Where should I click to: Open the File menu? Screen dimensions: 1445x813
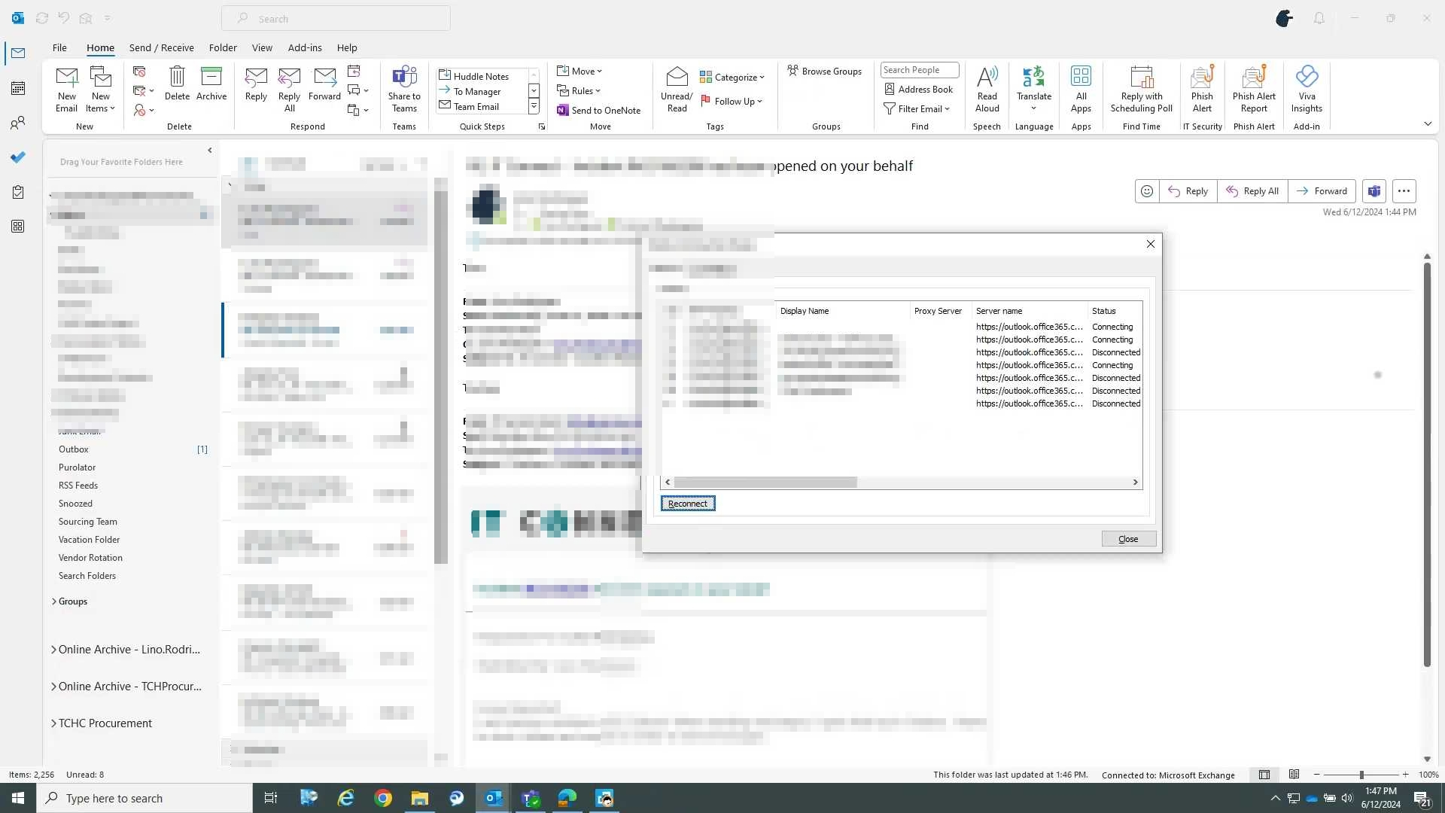coord(59,47)
